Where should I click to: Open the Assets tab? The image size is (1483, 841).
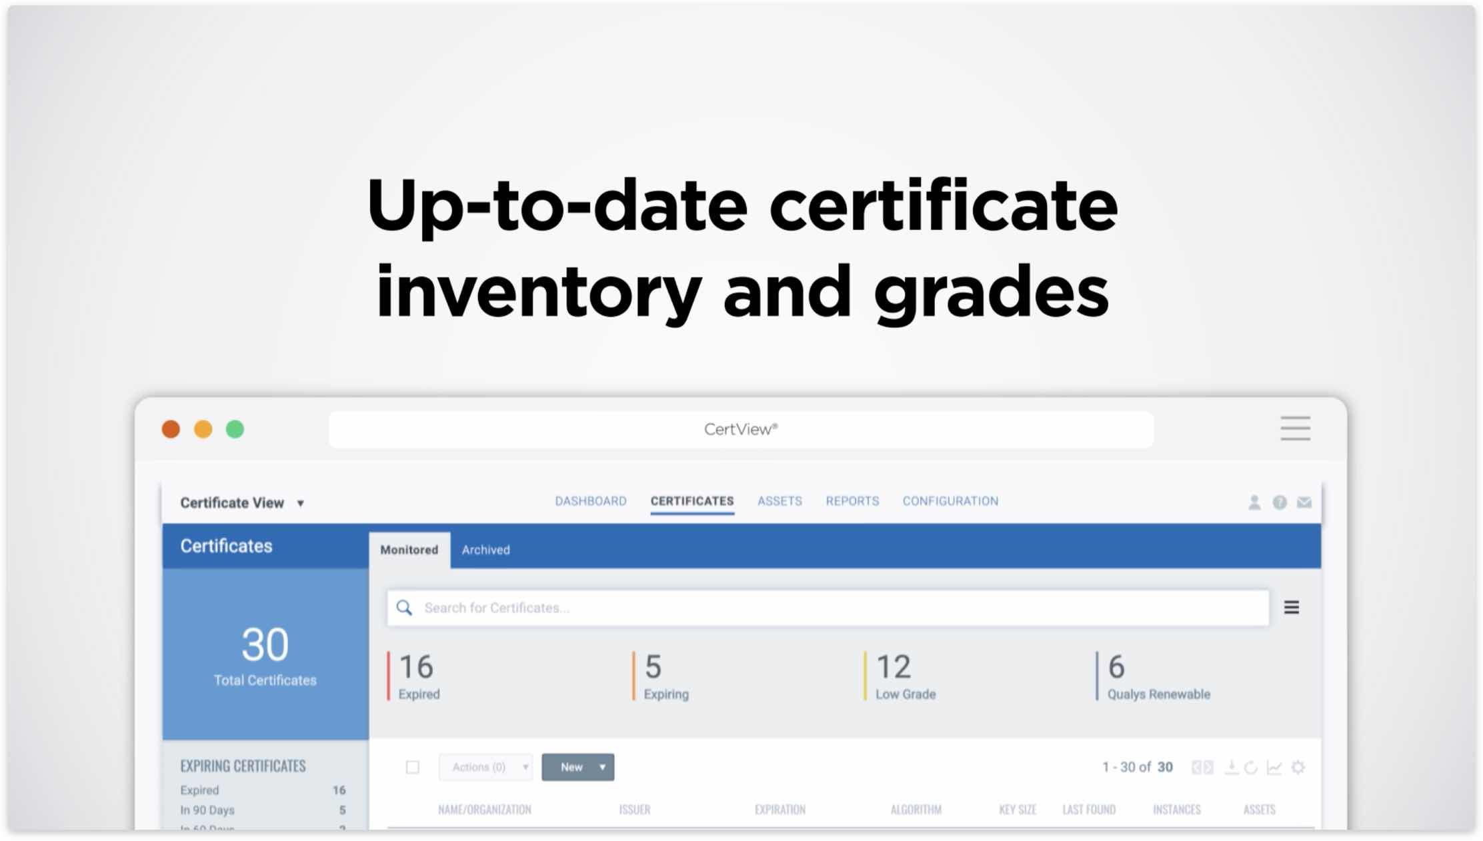tap(780, 501)
